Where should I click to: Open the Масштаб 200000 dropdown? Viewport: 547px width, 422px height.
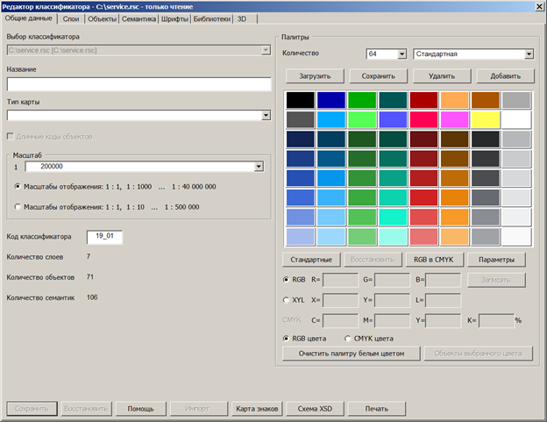coord(259,166)
